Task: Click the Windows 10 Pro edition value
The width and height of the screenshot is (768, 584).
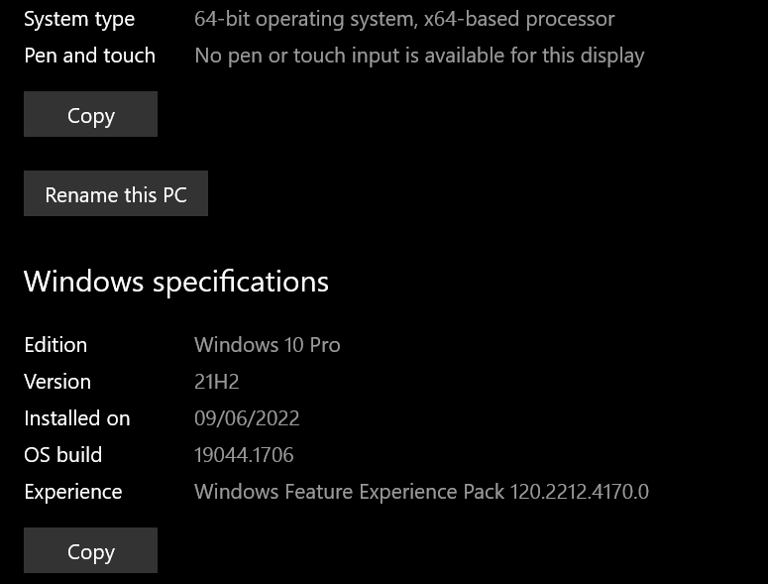Action: [x=267, y=345]
